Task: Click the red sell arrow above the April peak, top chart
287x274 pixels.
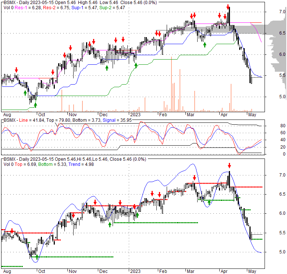Action: pyautogui.click(x=228, y=7)
